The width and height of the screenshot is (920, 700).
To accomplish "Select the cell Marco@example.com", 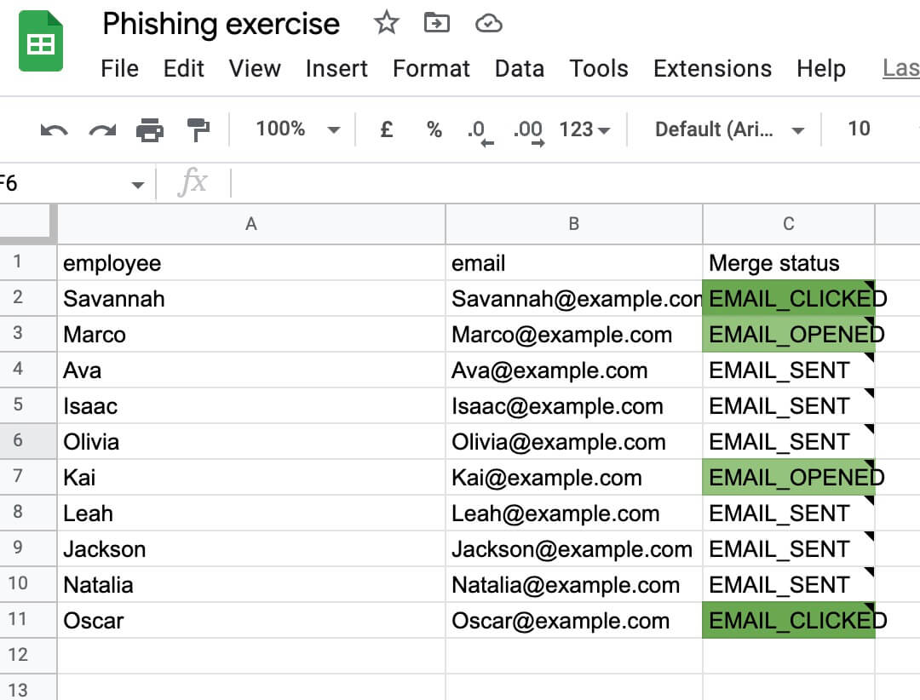I will tap(574, 335).
